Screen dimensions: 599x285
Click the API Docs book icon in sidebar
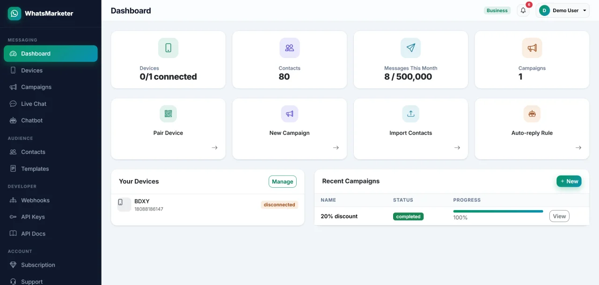(x=13, y=234)
